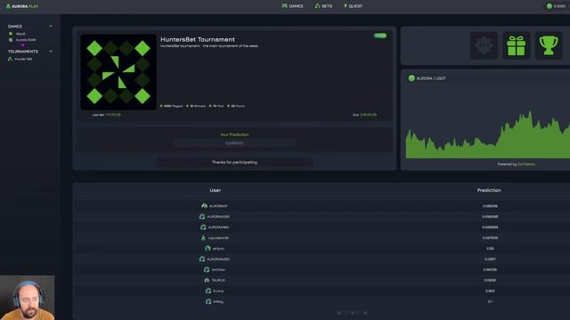Click the avatar of the fourth leaderboard user
570x320 pixels.
click(203, 238)
